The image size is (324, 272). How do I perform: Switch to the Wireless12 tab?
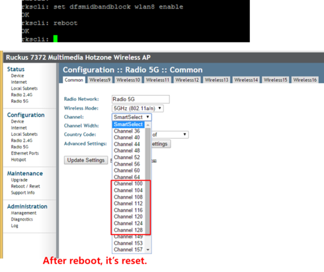pos(187,80)
